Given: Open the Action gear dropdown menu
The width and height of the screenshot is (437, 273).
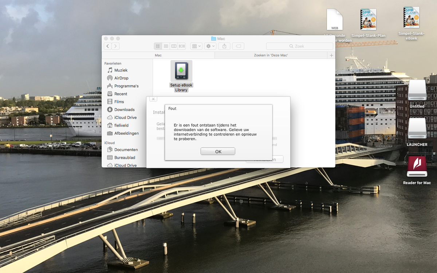Looking at the screenshot, I should tap(210, 46).
